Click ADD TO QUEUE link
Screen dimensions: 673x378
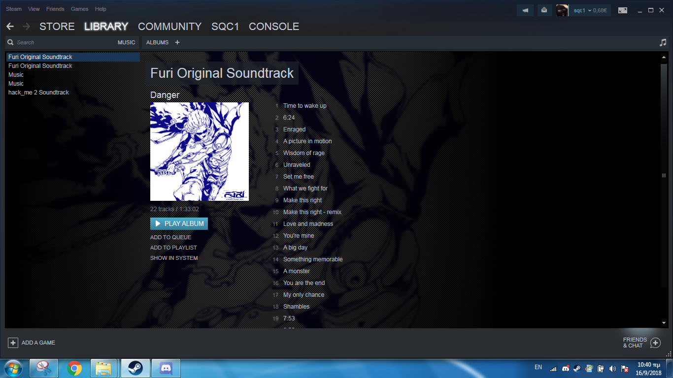(x=170, y=237)
